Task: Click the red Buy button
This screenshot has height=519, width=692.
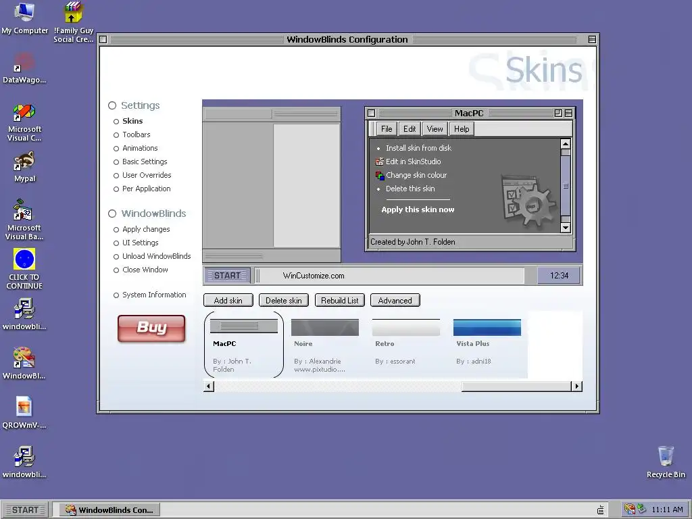Action: click(x=151, y=328)
